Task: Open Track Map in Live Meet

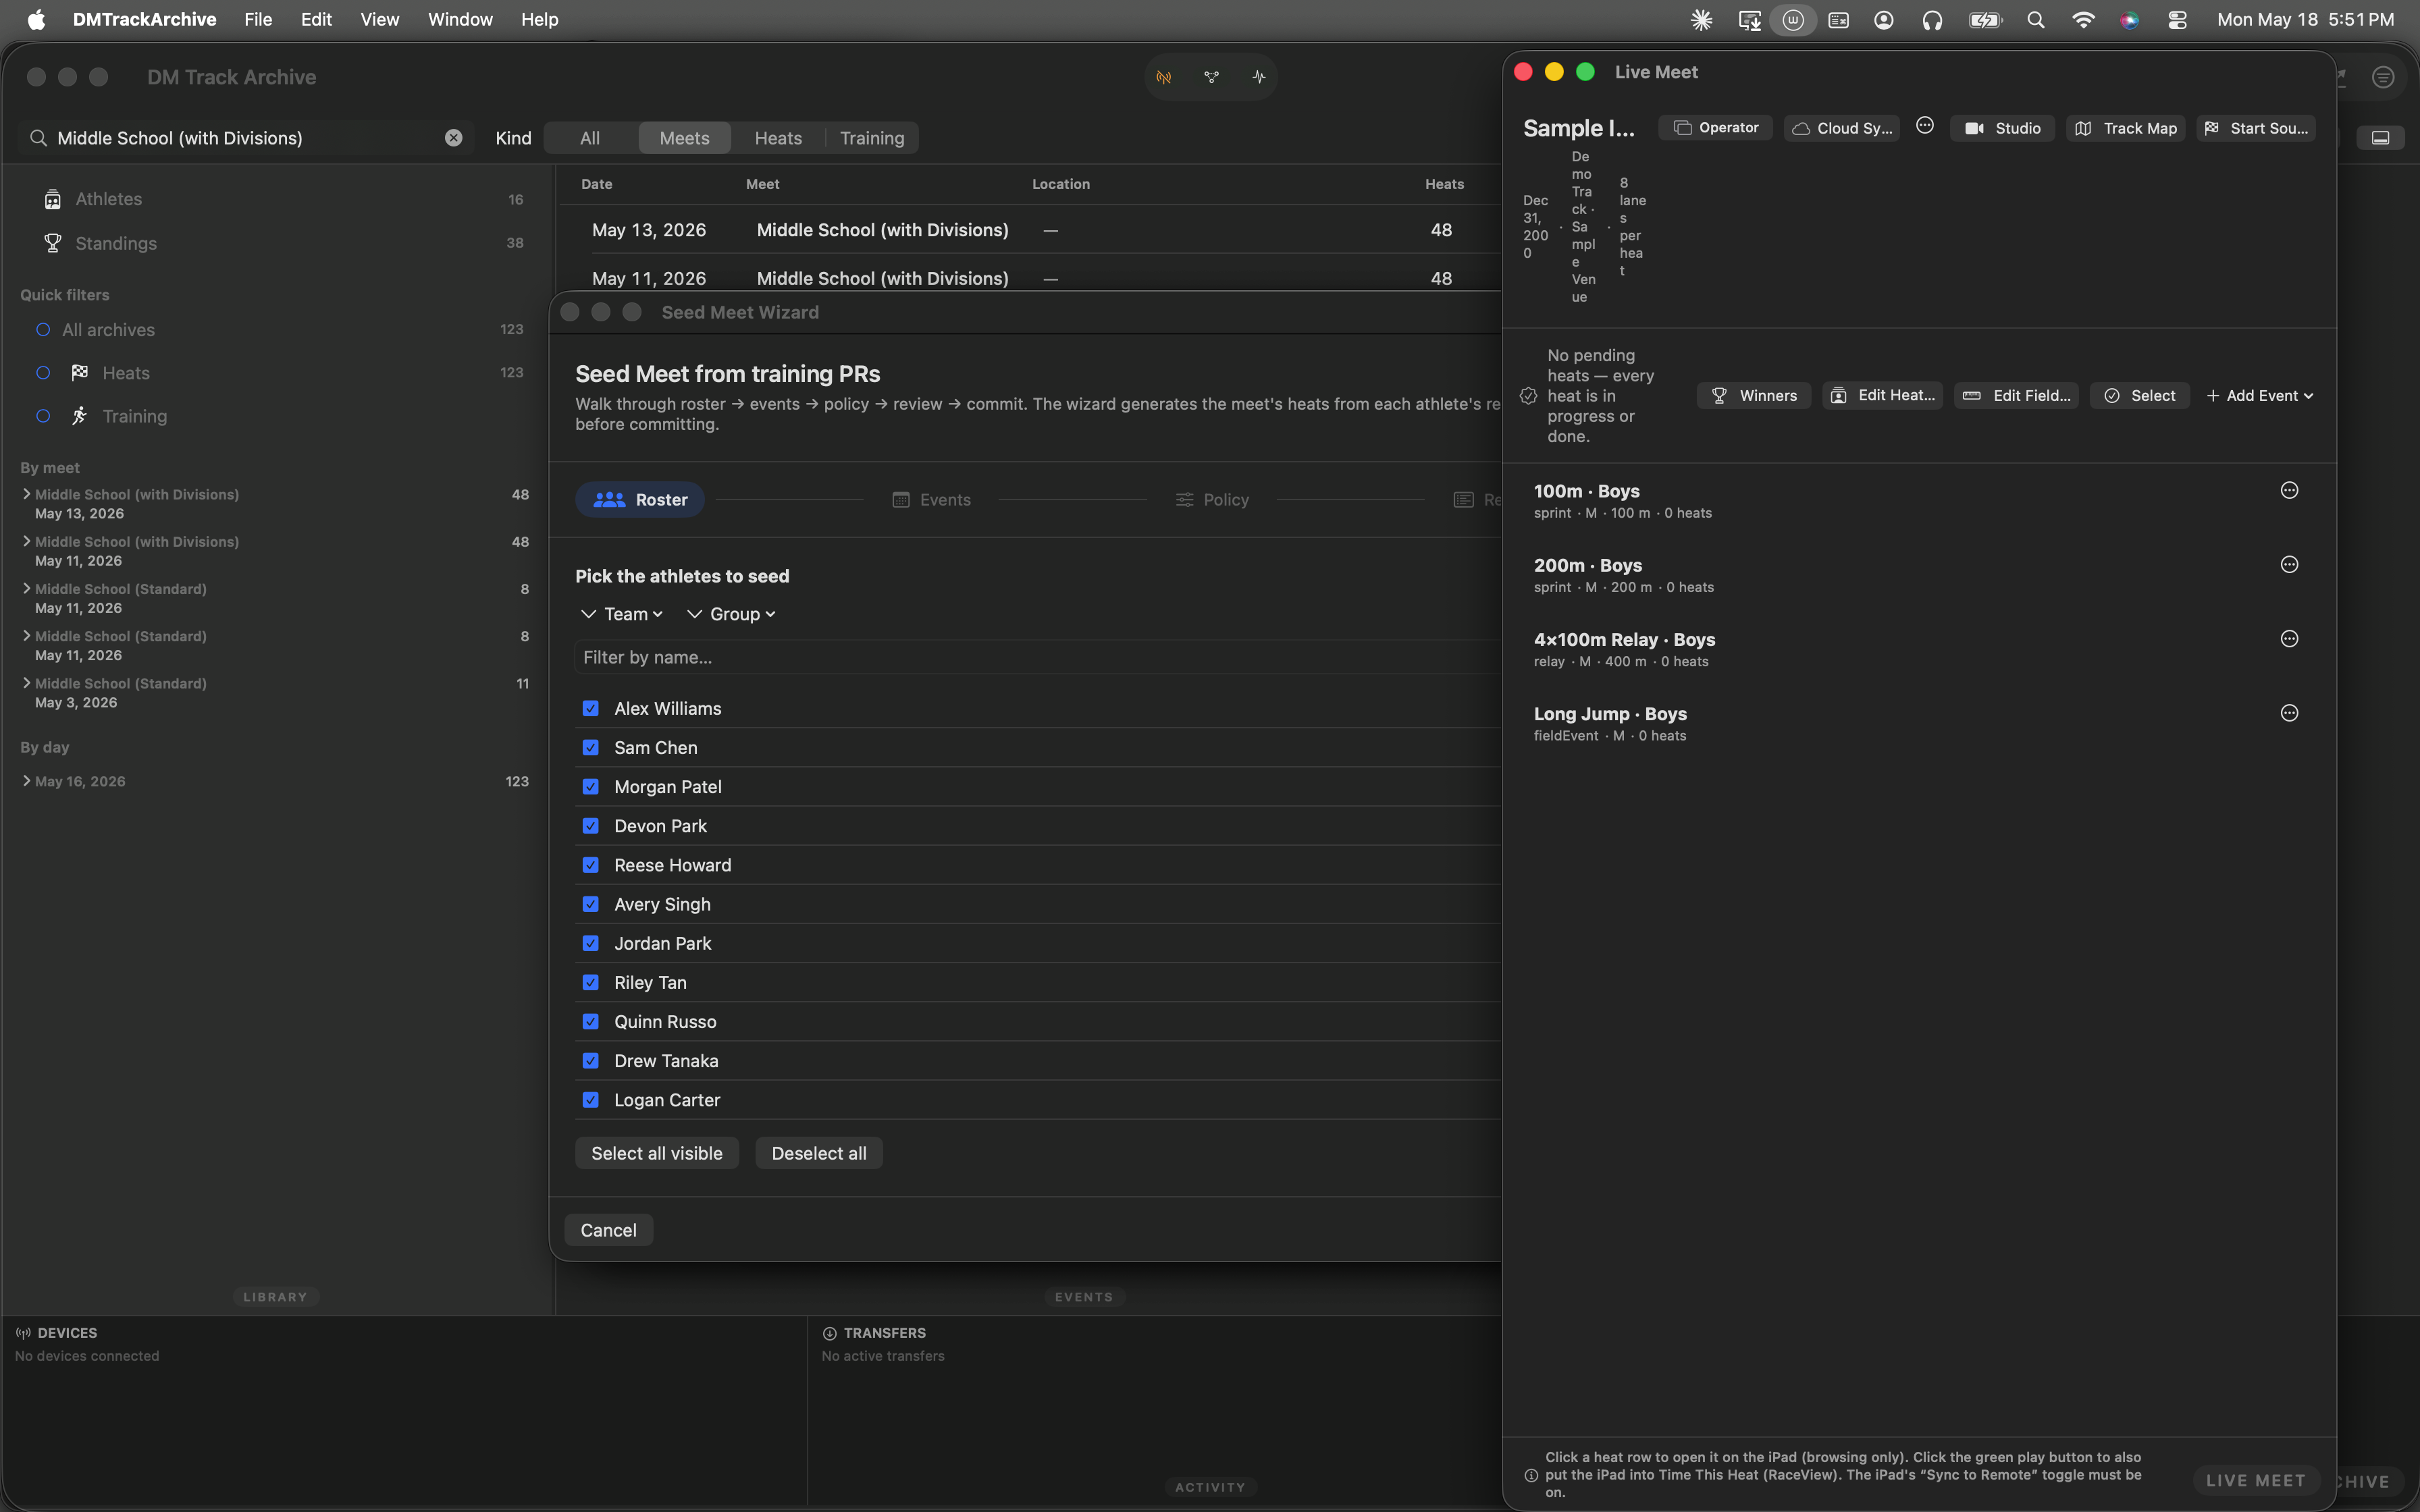Action: 2126,128
